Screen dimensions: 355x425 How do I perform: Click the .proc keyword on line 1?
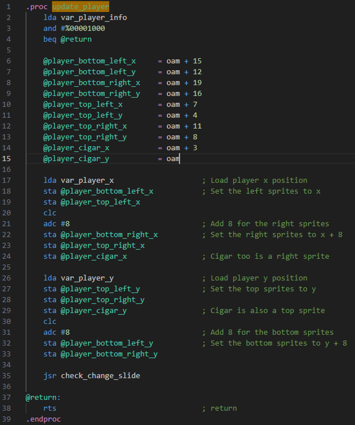click(37, 7)
